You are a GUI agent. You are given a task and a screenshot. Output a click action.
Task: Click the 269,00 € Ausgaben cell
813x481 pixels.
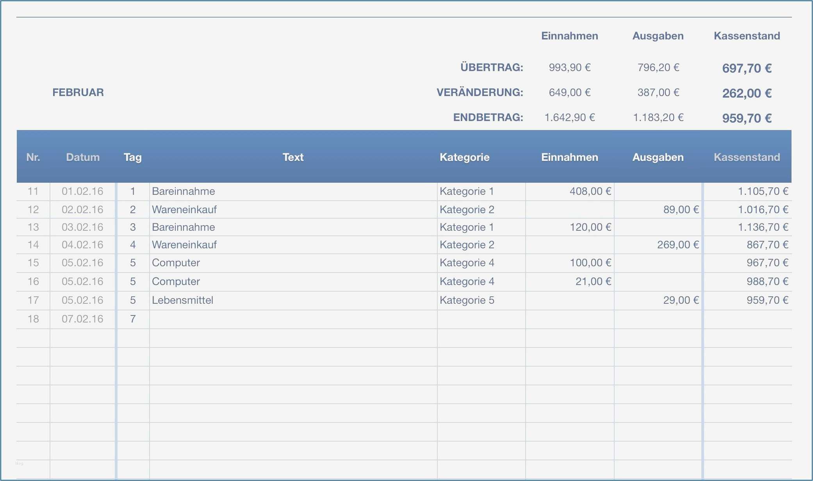tap(677, 245)
